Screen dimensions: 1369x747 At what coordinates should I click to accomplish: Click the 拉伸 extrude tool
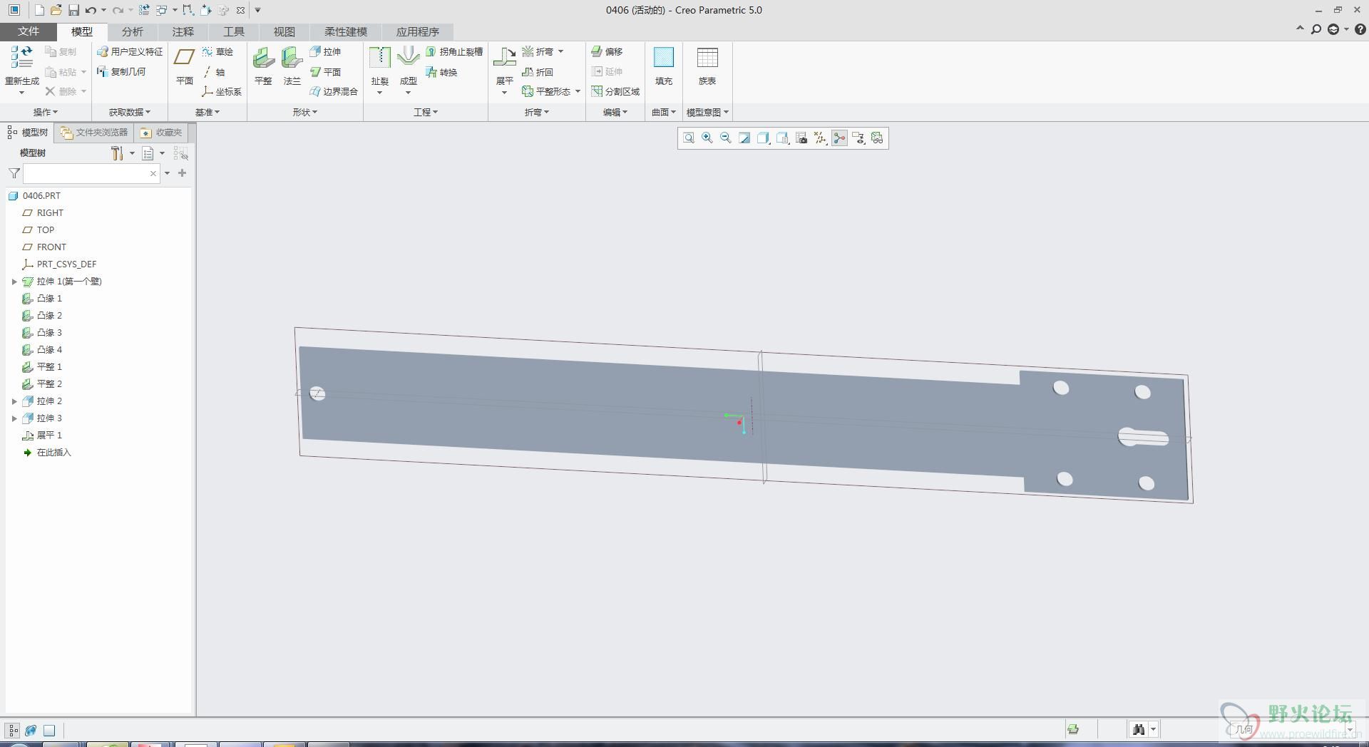tap(325, 51)
